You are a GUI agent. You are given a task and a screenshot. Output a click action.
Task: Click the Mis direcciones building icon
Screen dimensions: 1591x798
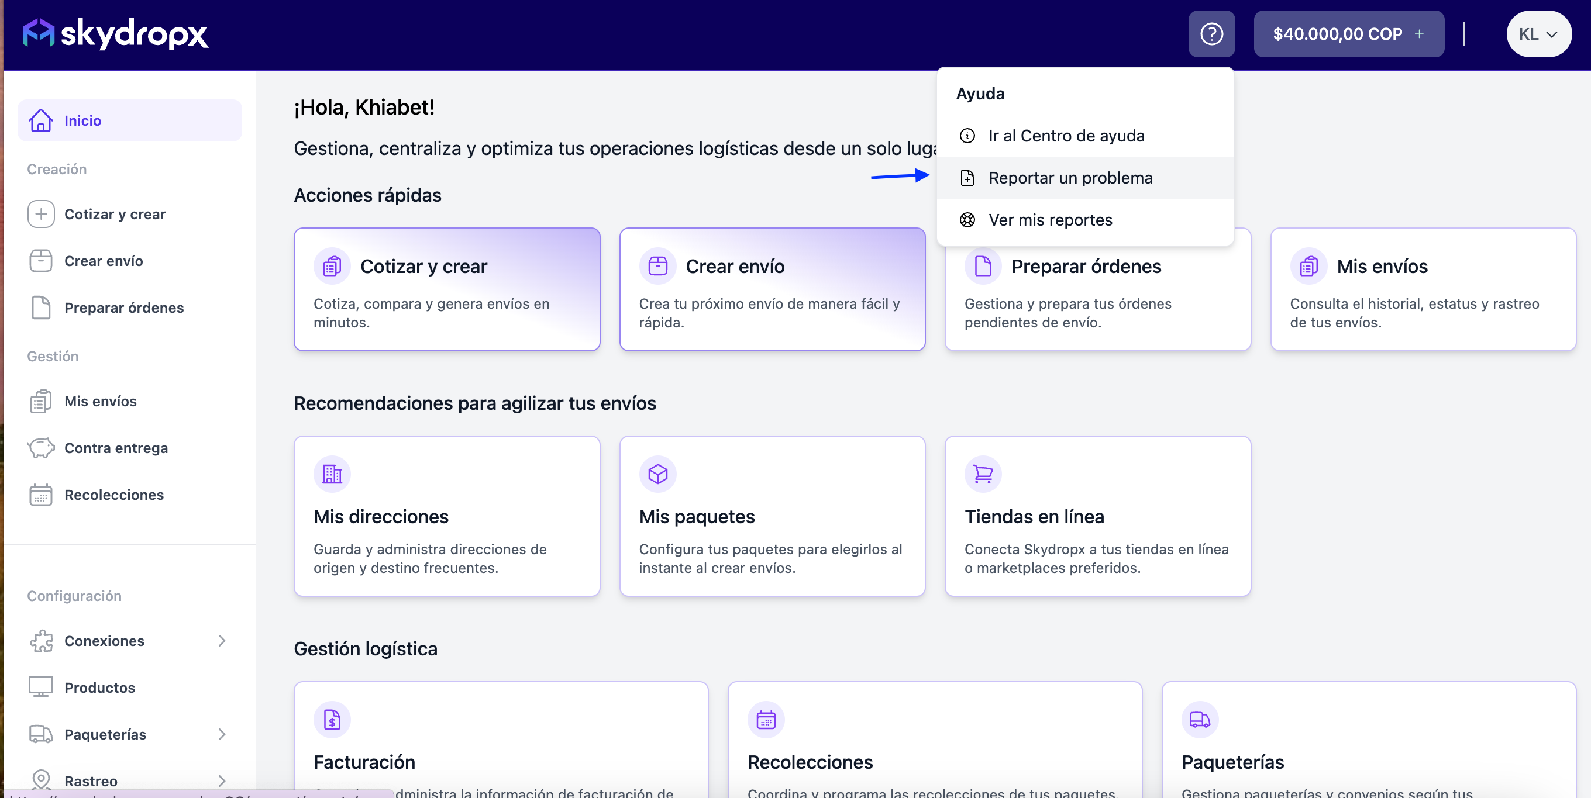[332, 474]
